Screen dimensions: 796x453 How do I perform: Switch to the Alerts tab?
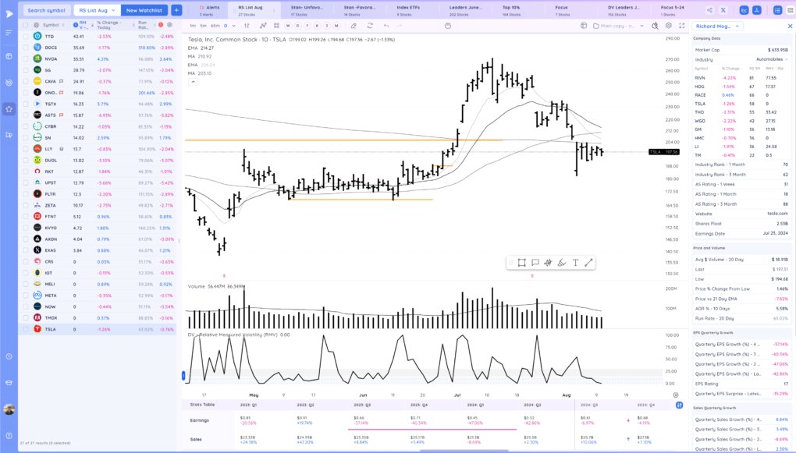[209, 9]
